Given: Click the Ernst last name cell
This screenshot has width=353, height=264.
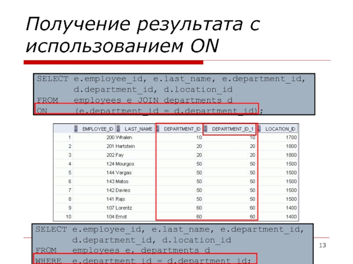Looking at the screenshot, I should click(135, 216).
